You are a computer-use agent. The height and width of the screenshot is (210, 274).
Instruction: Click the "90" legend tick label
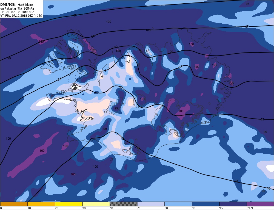click(x=194, y=208)
